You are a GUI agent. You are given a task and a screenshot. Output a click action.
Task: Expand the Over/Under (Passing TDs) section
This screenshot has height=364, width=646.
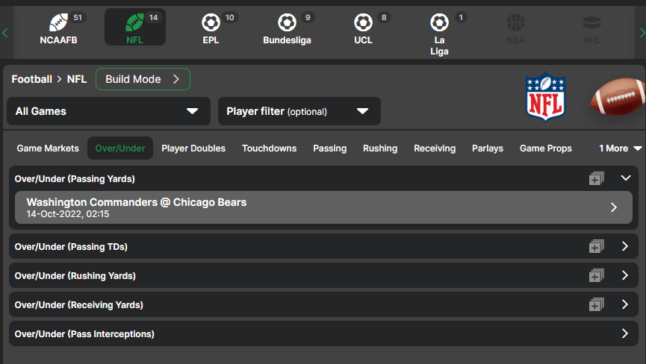pos(625,246)
